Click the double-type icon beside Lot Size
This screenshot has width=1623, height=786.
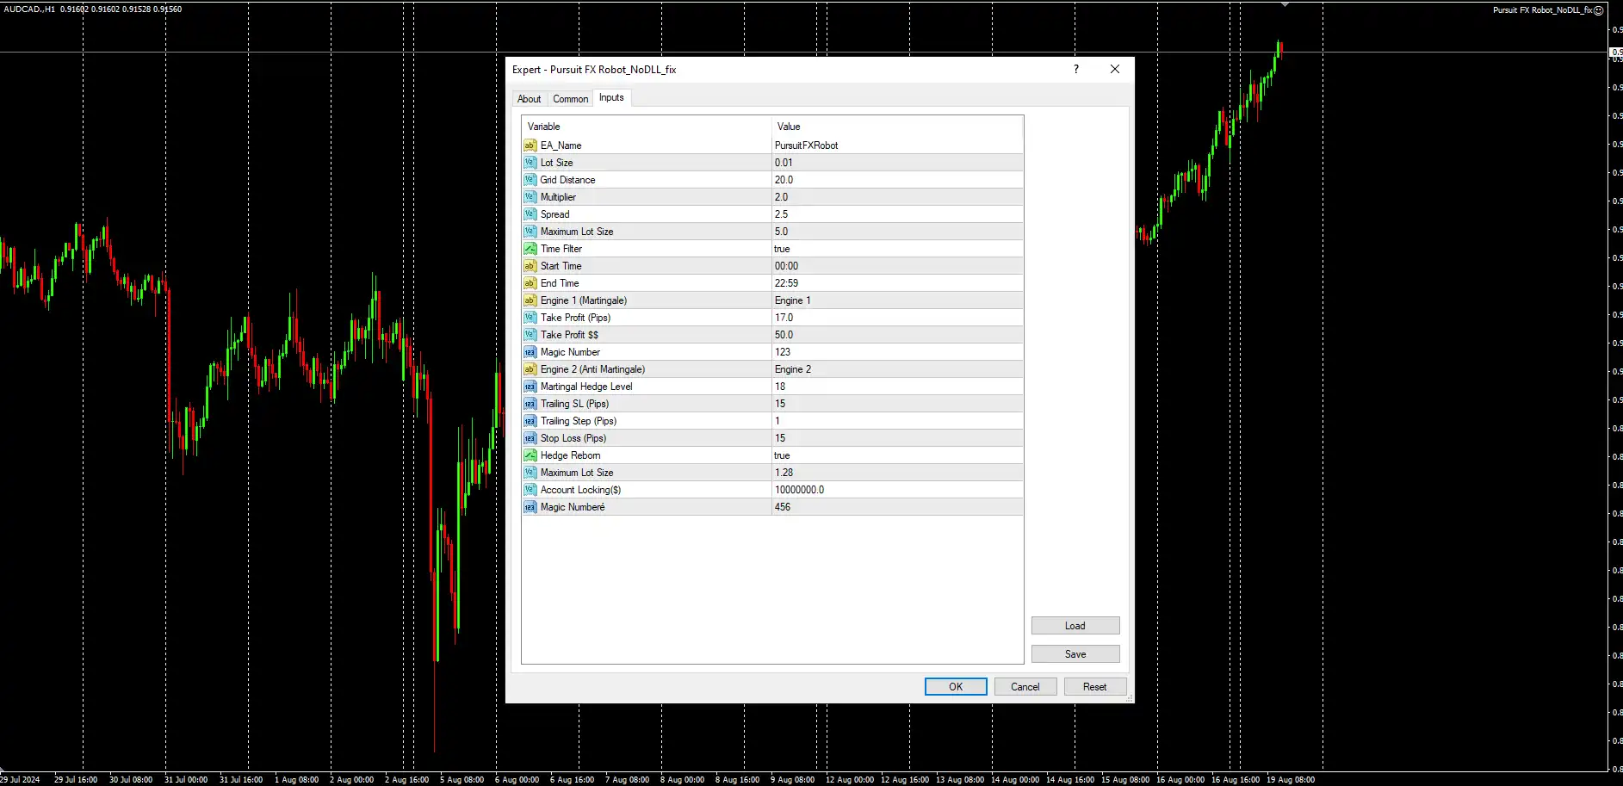530,163
